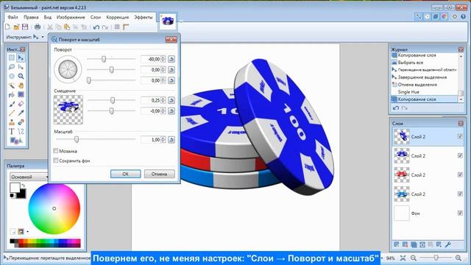Select the Paint Bucket tool
471x265 pixels.
(12, 95)
